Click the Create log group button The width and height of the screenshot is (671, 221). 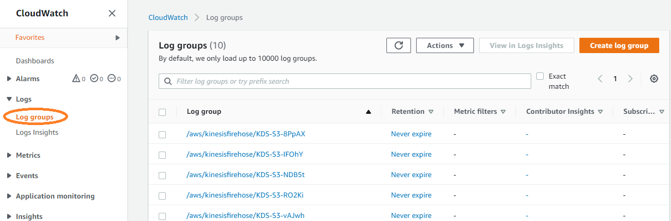click(619, 45)
